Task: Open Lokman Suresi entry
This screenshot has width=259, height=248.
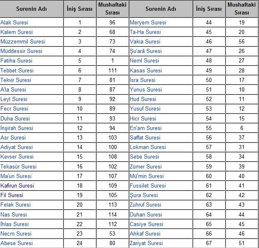Action: point(148,147)
